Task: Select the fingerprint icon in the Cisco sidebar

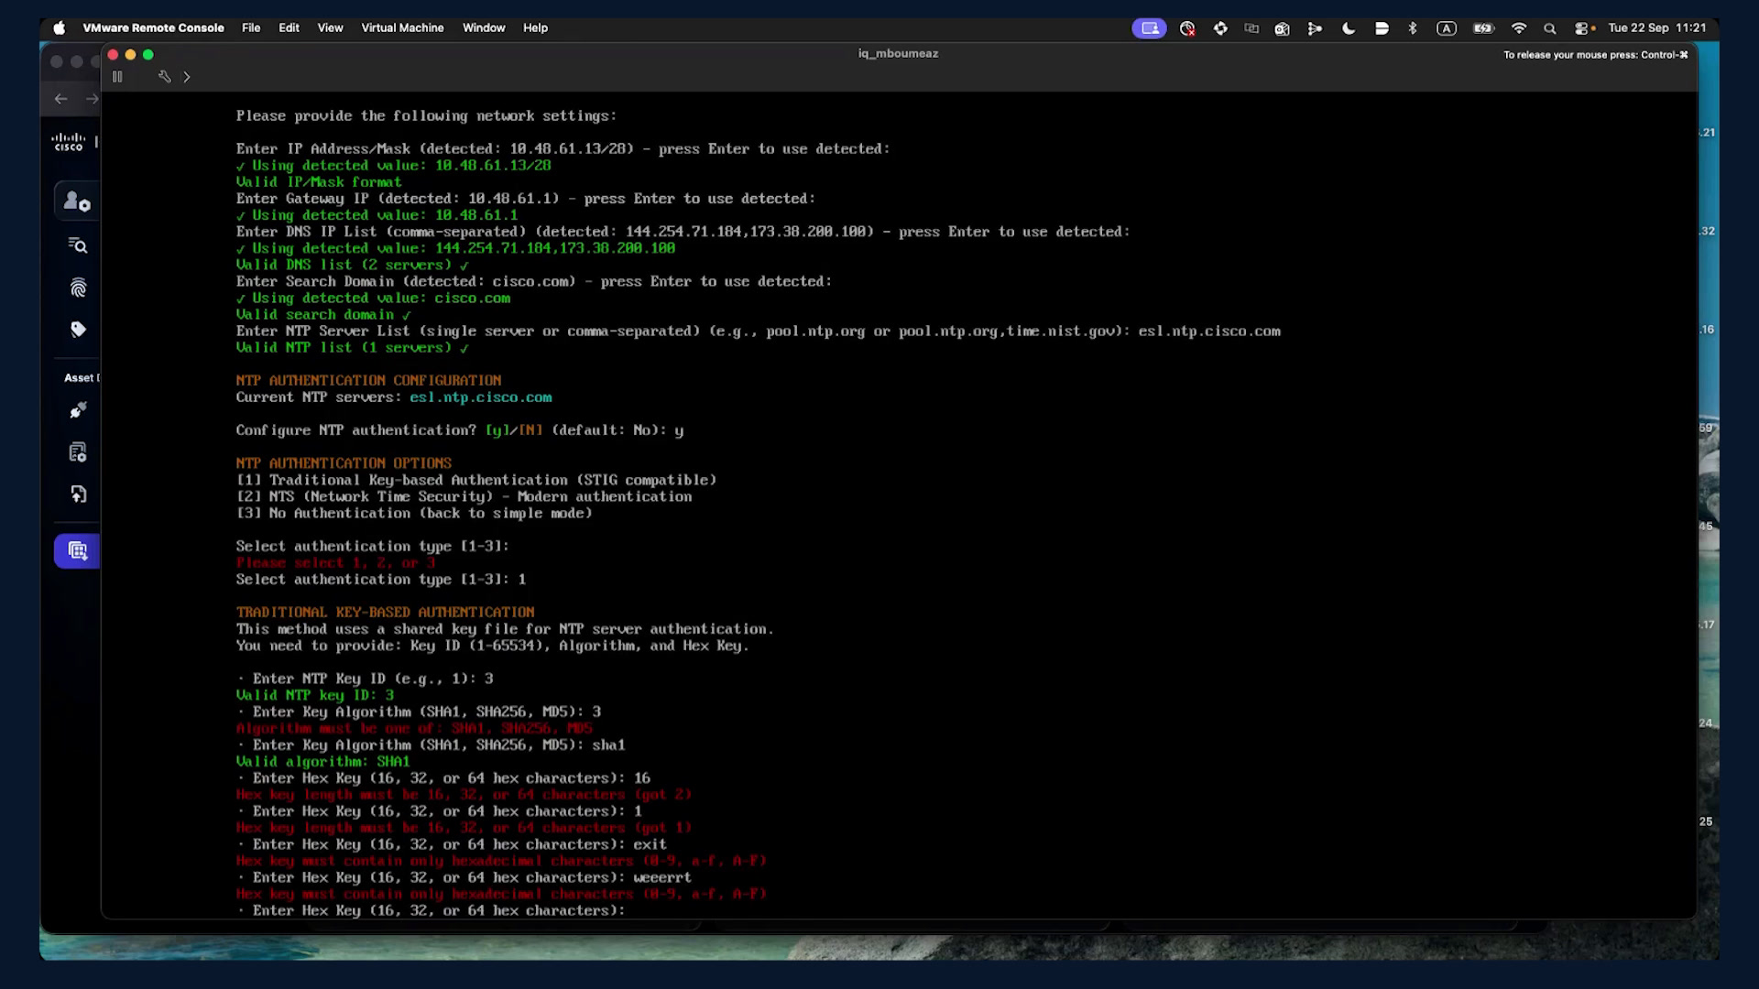Action: 78,288
